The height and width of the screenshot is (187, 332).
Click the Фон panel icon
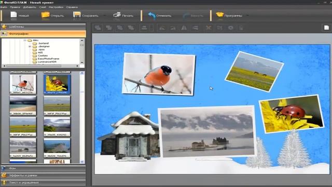pos(4,168)
